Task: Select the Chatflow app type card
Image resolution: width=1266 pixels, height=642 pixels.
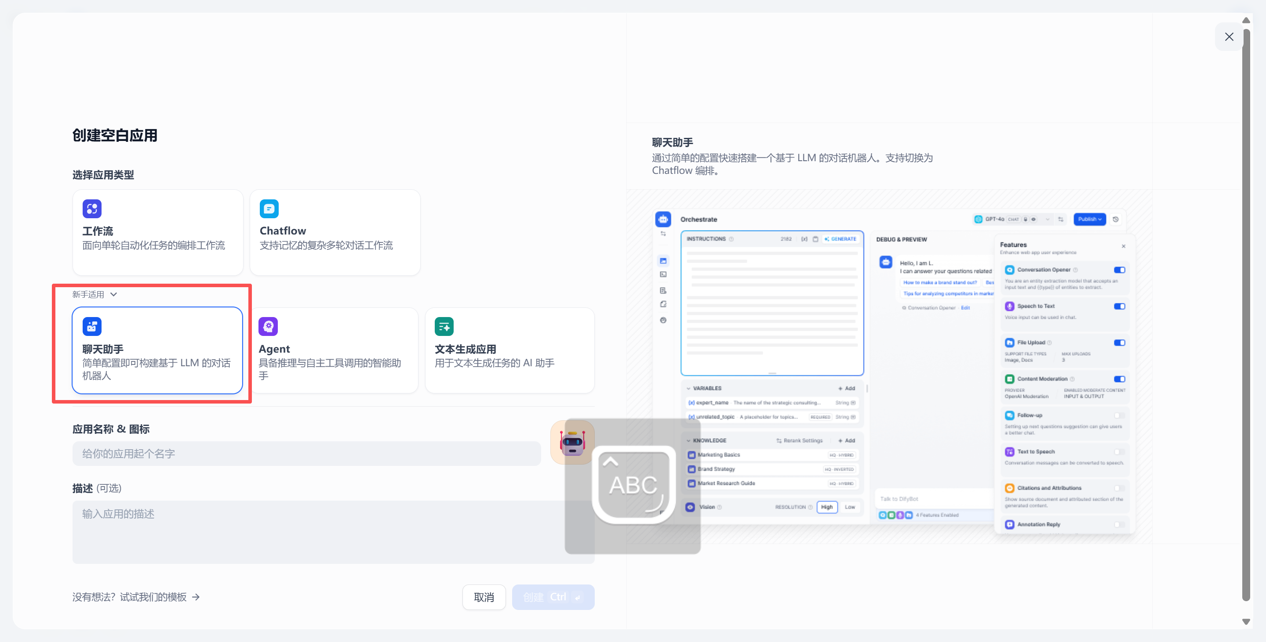Action: tap(335, 232)
